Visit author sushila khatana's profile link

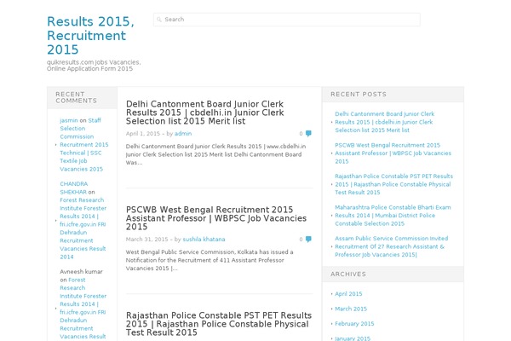(204, 240)
